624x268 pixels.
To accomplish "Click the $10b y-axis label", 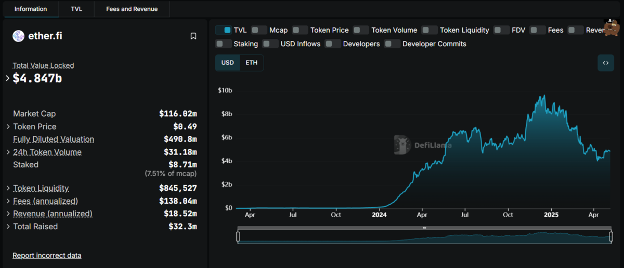I will (x=225, y=90).
